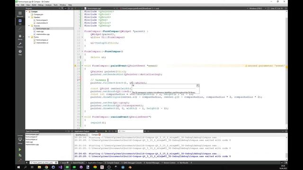Open File Explorer from the taskbar

39,167
